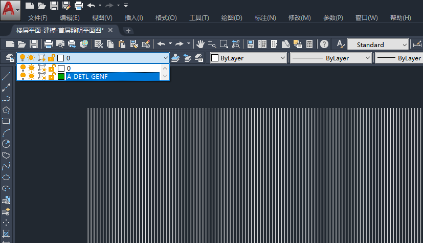Open the Properties palette icon
This screenshot has width=423, height=243.
pyautogui.click(x=250, y=44)
